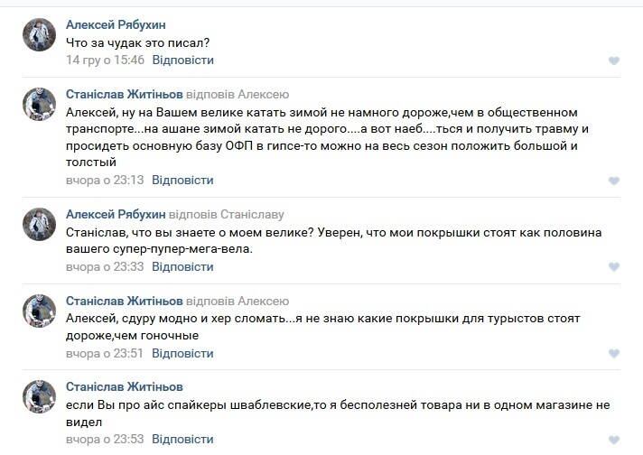
Task: Click Відповісти under the 23:51 comment
Action: coord(182,353)
